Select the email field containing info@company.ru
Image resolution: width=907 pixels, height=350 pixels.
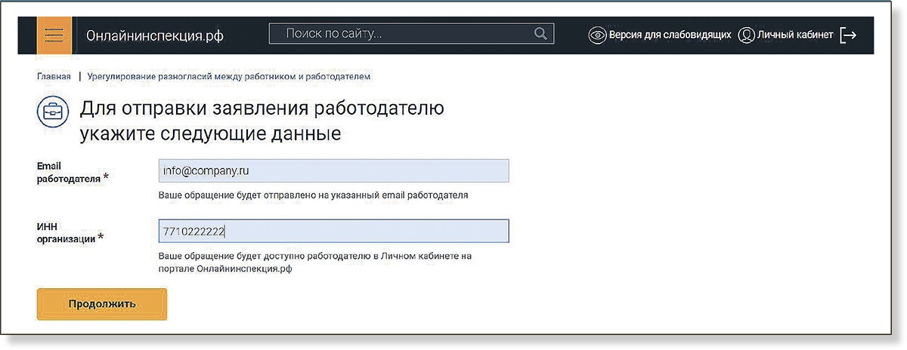pyautogui.click(x=333, y=171)
